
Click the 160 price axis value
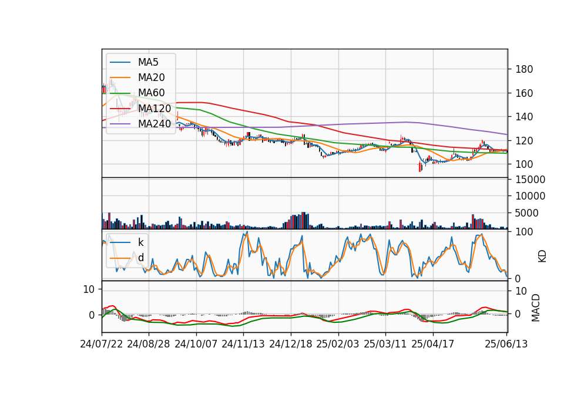point(523,93)
